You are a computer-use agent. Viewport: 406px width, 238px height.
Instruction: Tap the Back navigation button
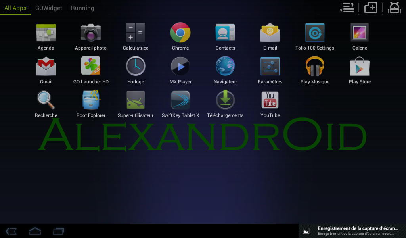coord(11,231)
